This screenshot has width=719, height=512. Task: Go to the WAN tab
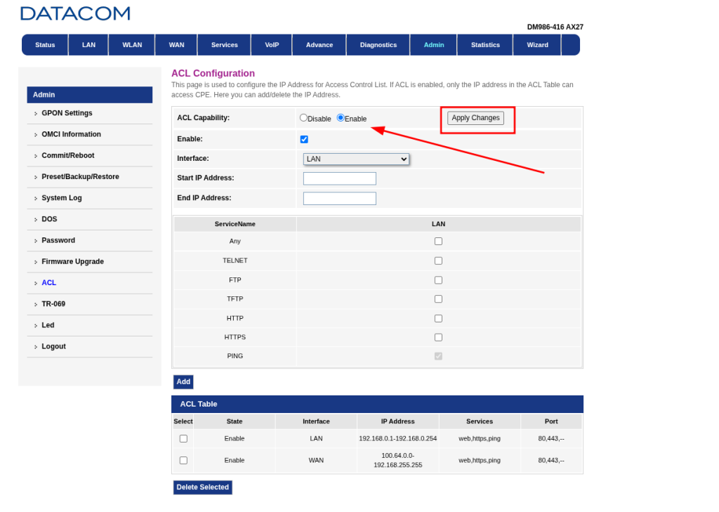[x=176, y=45]
